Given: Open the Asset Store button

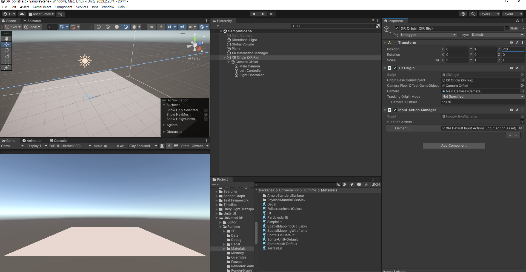Looking at the screenshot, I should point(41,14).
